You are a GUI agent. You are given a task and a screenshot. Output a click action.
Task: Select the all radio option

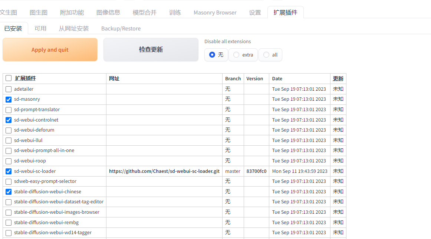pyautogui.click(x=270, y=55)
